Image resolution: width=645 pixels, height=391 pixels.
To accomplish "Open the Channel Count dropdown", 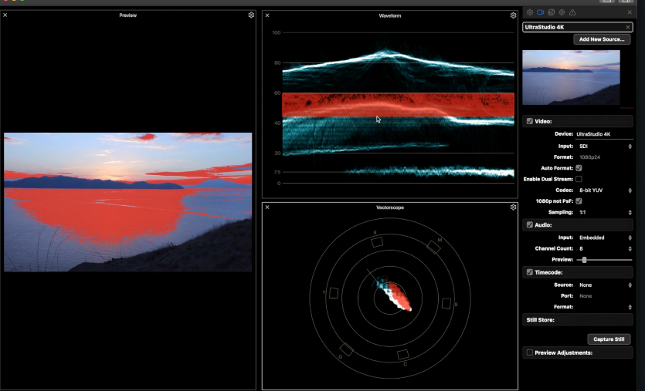I will (x=603, y=249).
